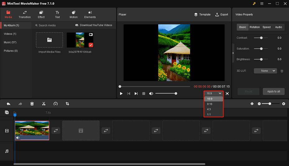Adjust the Contrast slider

pyautogui.click(x=261, y=38)
